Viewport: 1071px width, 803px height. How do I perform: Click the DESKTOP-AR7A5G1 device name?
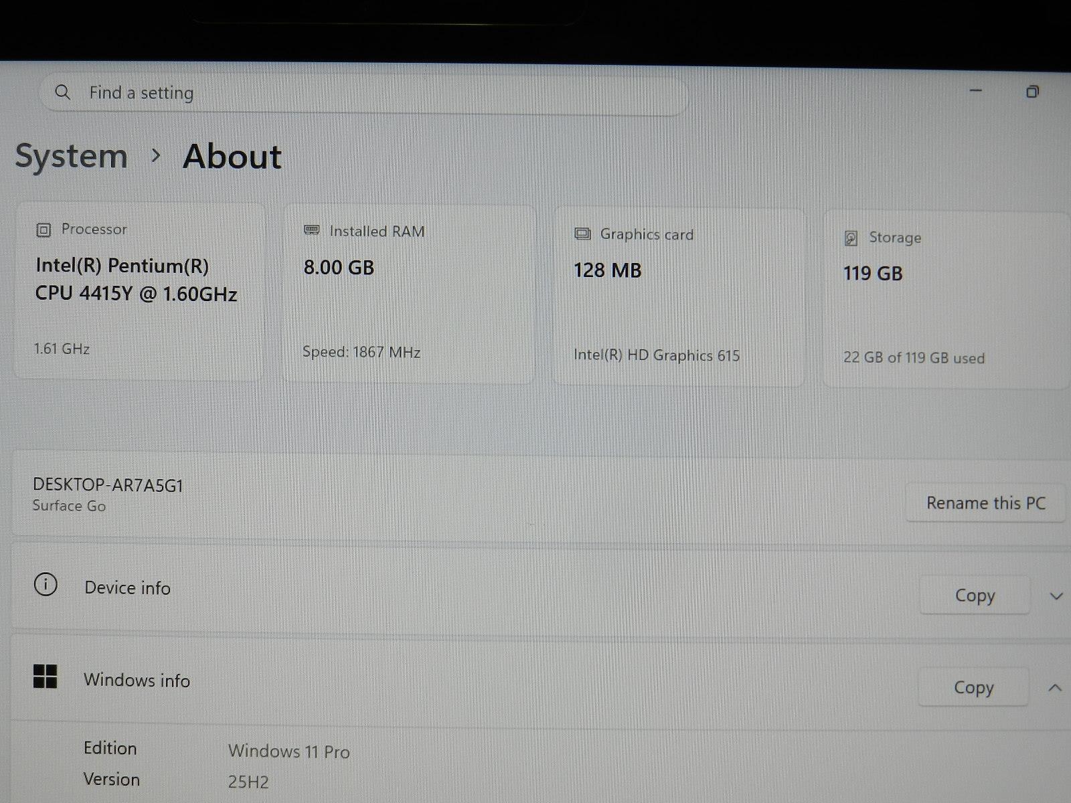point(108,485)
